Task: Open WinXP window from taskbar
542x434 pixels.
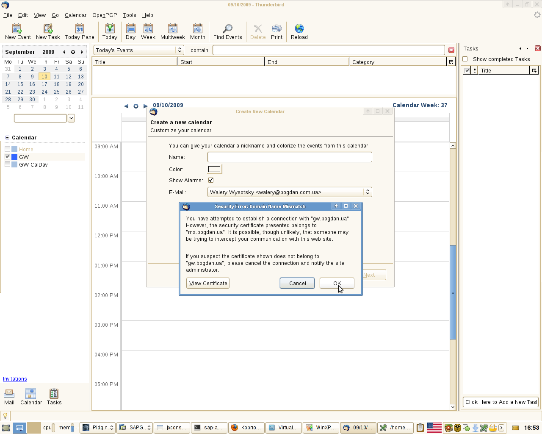Action: pos(321,428)
